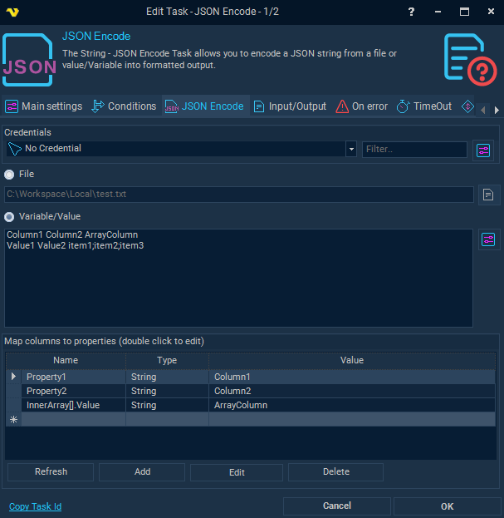The height and width of the screenshot is (518, 504).
Task: Expand the No Credential dropdown
Action: (351, 149)
